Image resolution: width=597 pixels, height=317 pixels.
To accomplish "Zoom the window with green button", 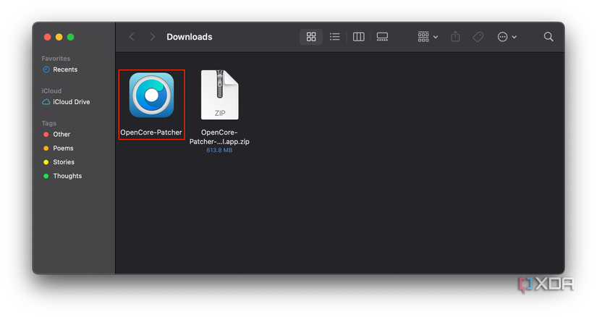I will [70, 37].
